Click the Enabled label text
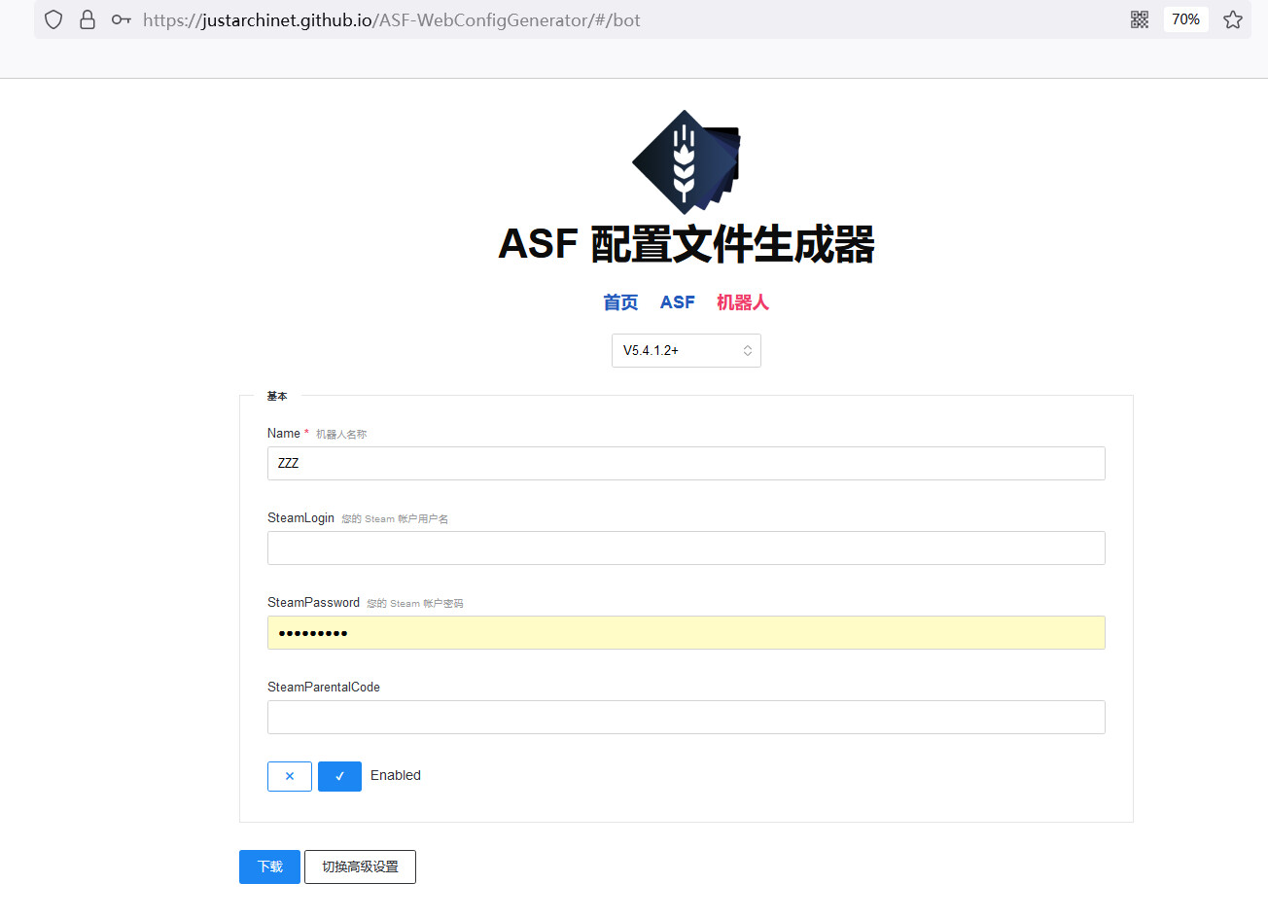The width and height of the screenshot is (1268, 919). [396, 776]
